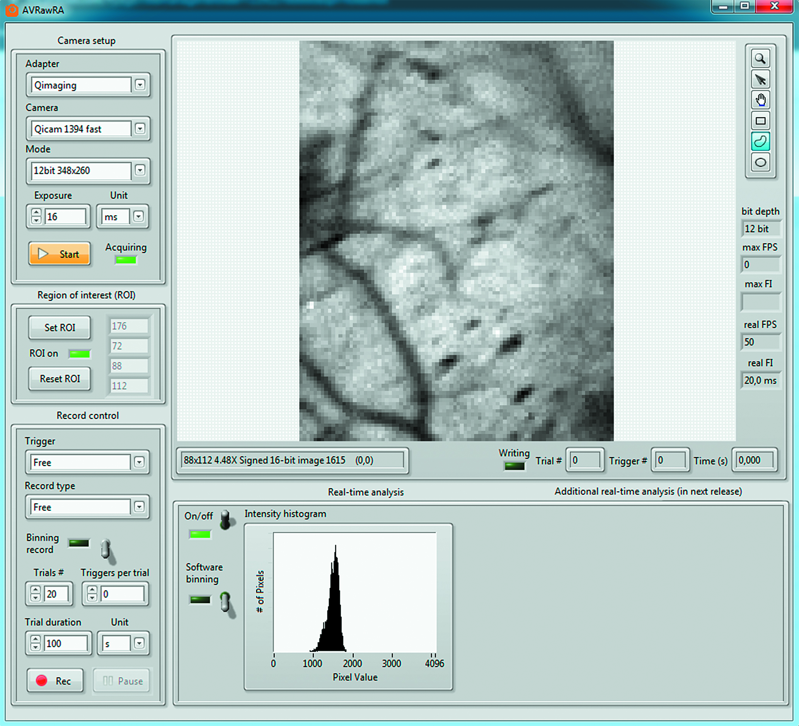Increase exposure with the up stepper arrow
The height and width of the screenshot is (726, 799).
click(x=36, y=212)
